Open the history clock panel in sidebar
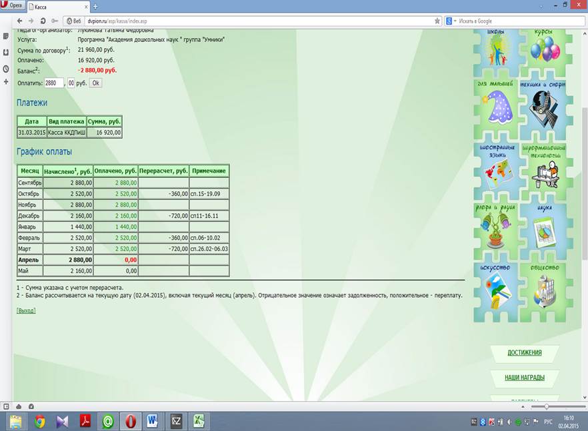 5,69
